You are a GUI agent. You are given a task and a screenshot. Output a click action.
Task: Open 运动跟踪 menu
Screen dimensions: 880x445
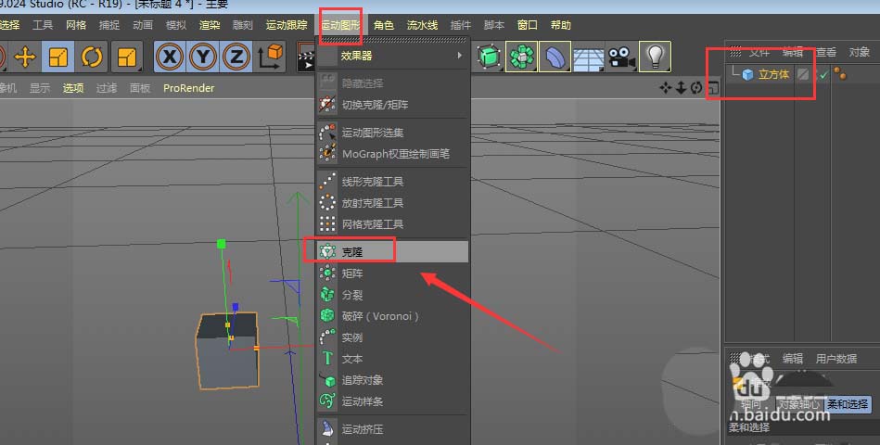coord(287,25)
